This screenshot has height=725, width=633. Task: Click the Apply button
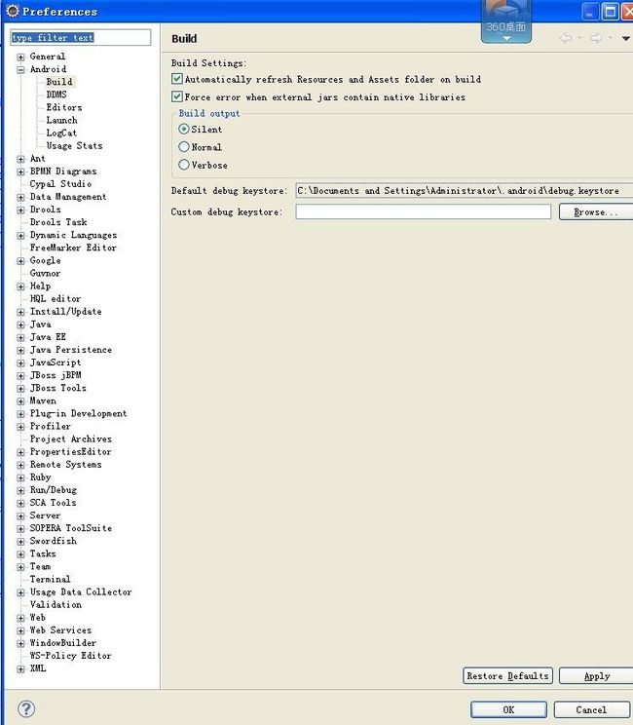point(597,675)
